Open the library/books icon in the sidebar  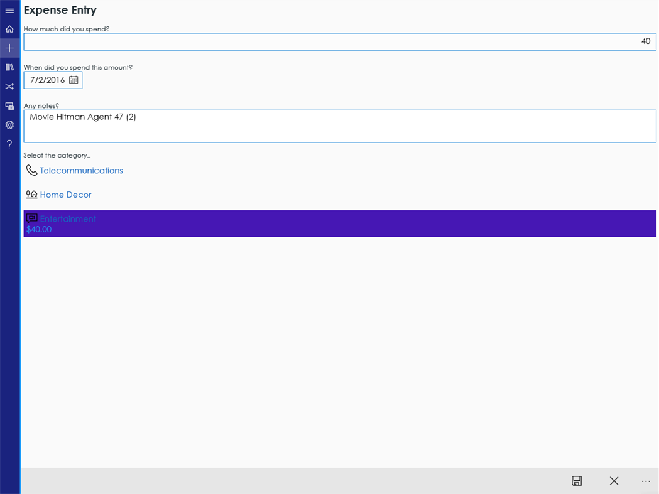click(9, 67)
